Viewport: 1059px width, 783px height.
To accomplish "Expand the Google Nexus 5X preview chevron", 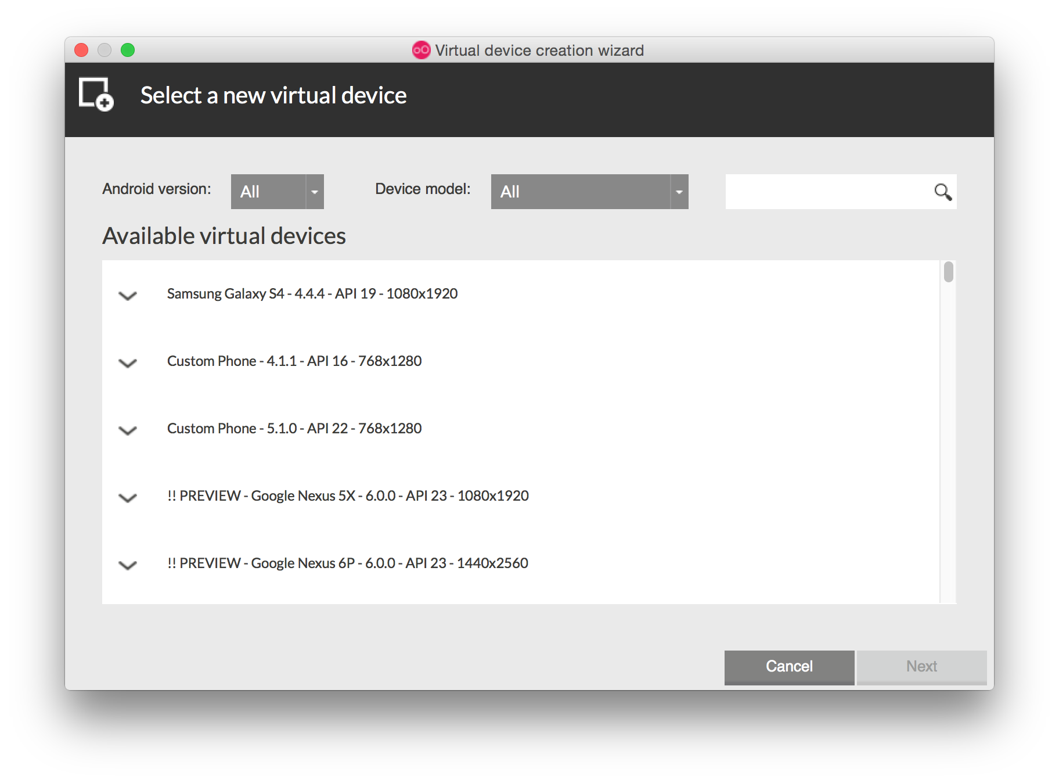I will tap(128, 498).
